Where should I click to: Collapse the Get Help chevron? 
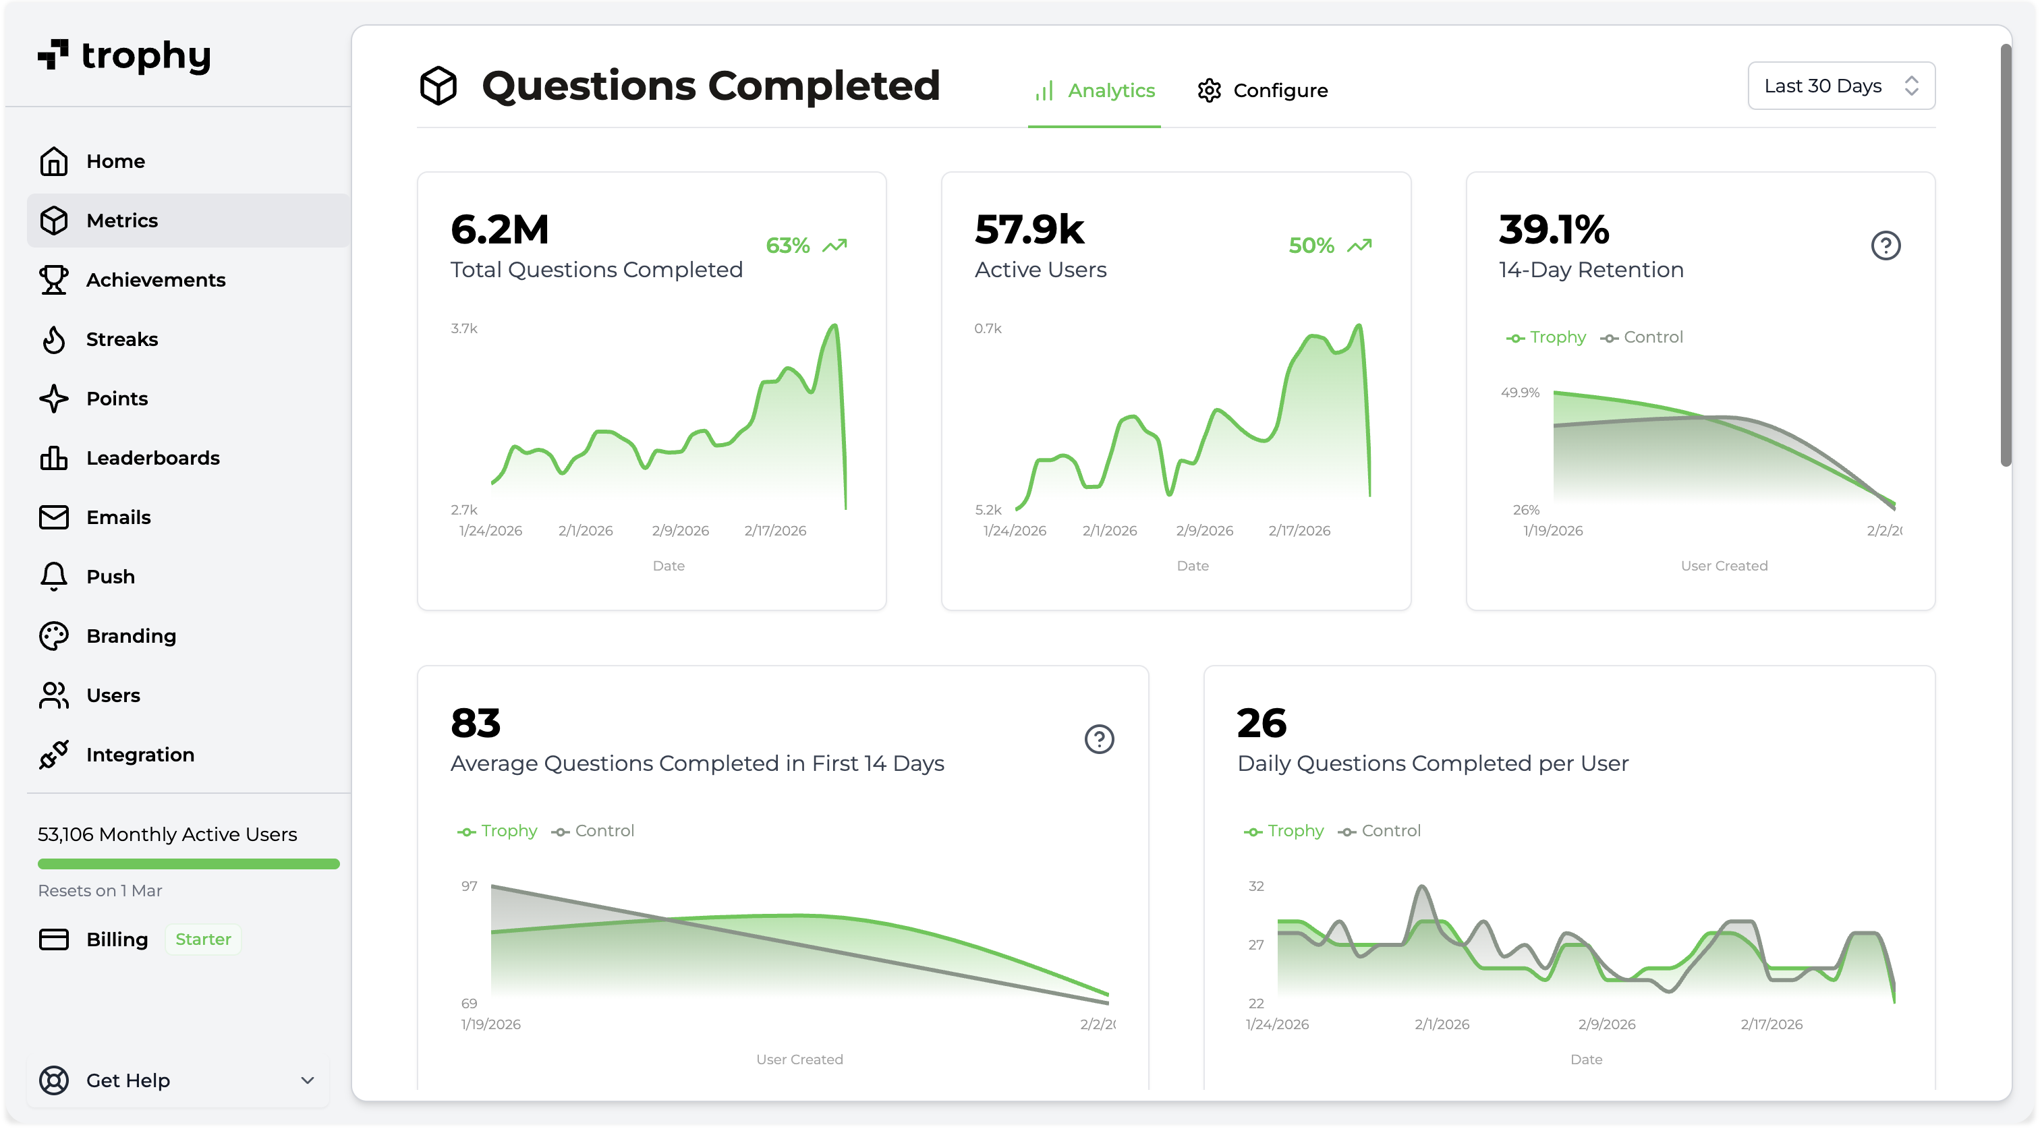point(306,1080)
